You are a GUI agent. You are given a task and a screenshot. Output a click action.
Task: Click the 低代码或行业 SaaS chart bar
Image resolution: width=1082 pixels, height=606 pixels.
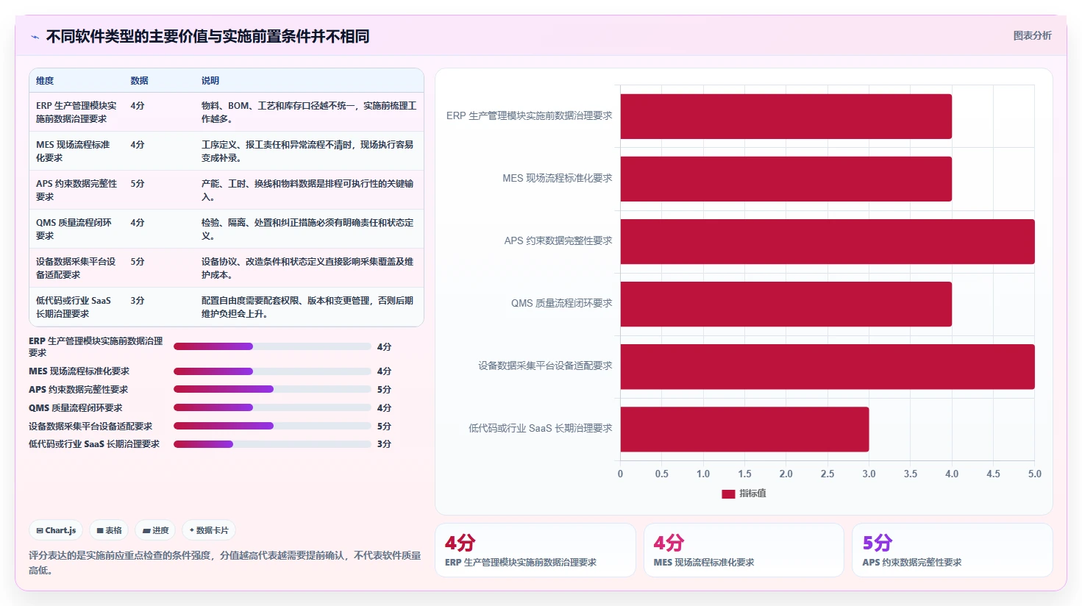pyautogui.click(x=744, y=429)
